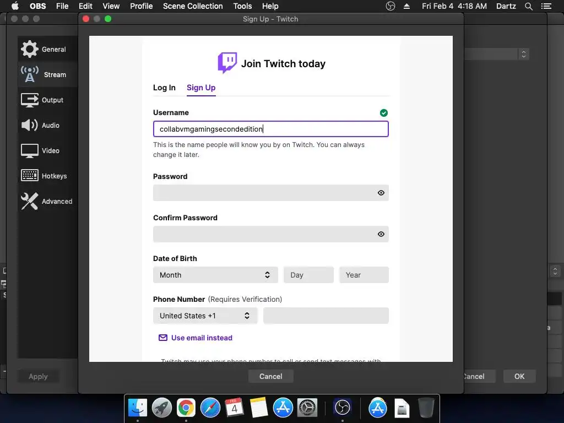Screen dimensions: 564x423
Task: Open Advanced settings tools icon
Action: pyautogui.click(x=30, y=201)
